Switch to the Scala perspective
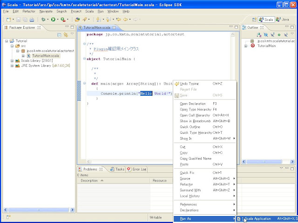The height and width of the screenshot is (223, 298). 265,20
